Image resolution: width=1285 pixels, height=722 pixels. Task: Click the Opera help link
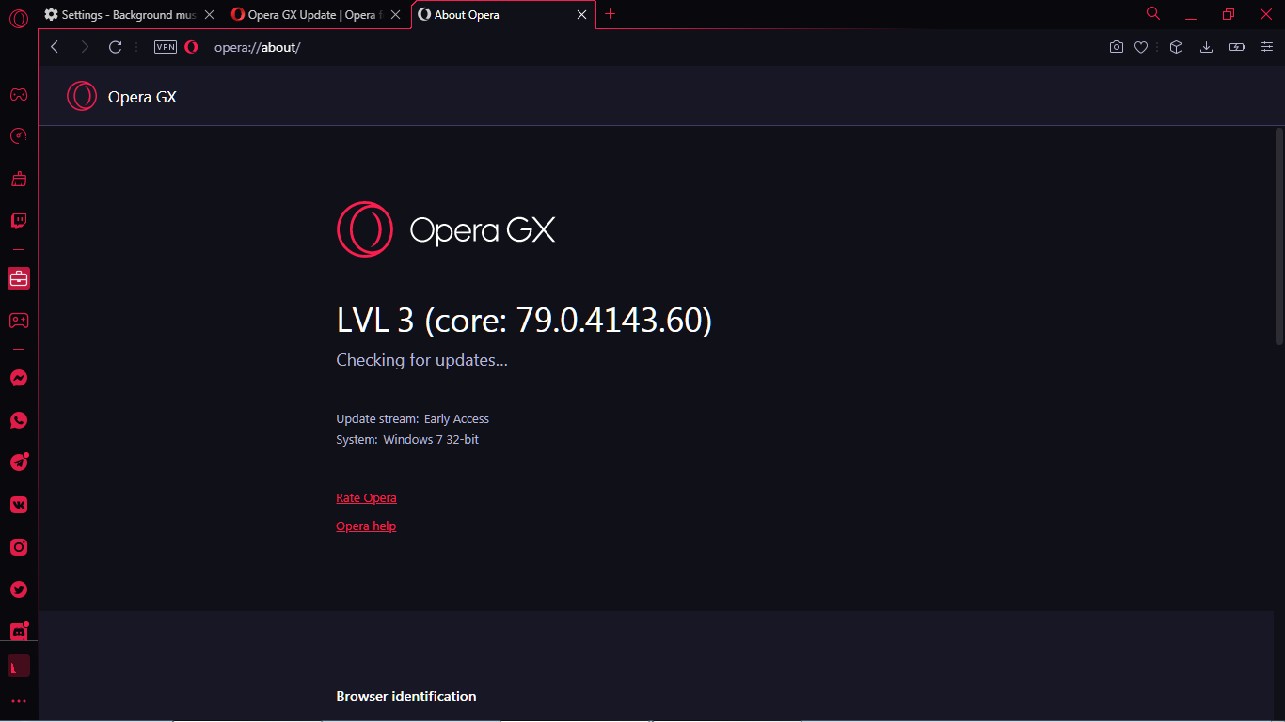tap(366, 526)
